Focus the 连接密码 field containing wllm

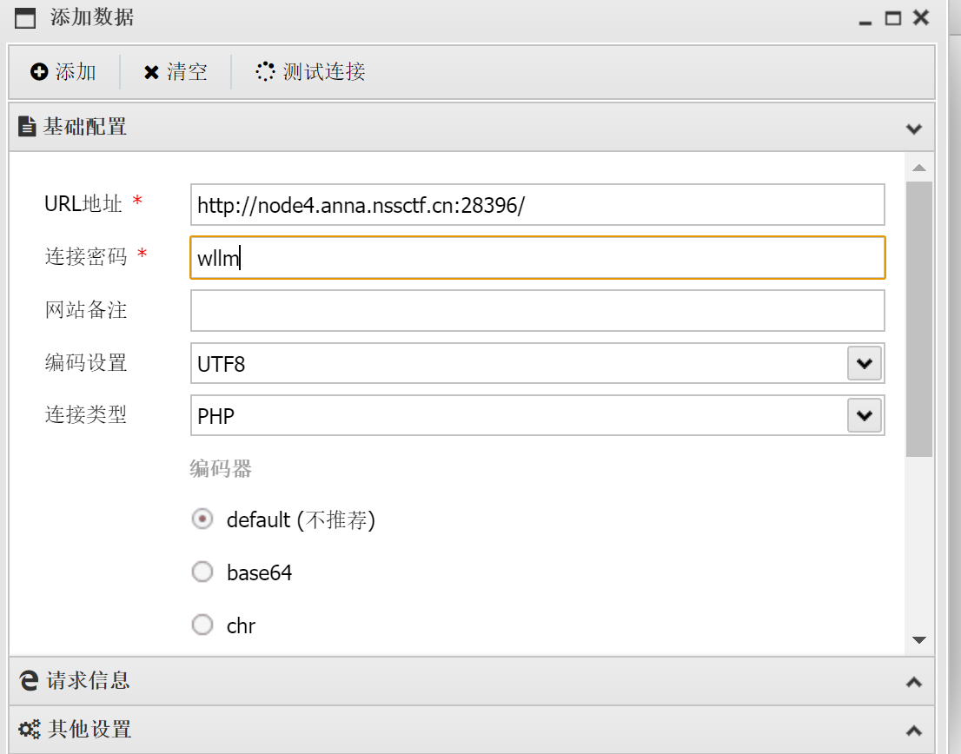(x=538, y=257)
